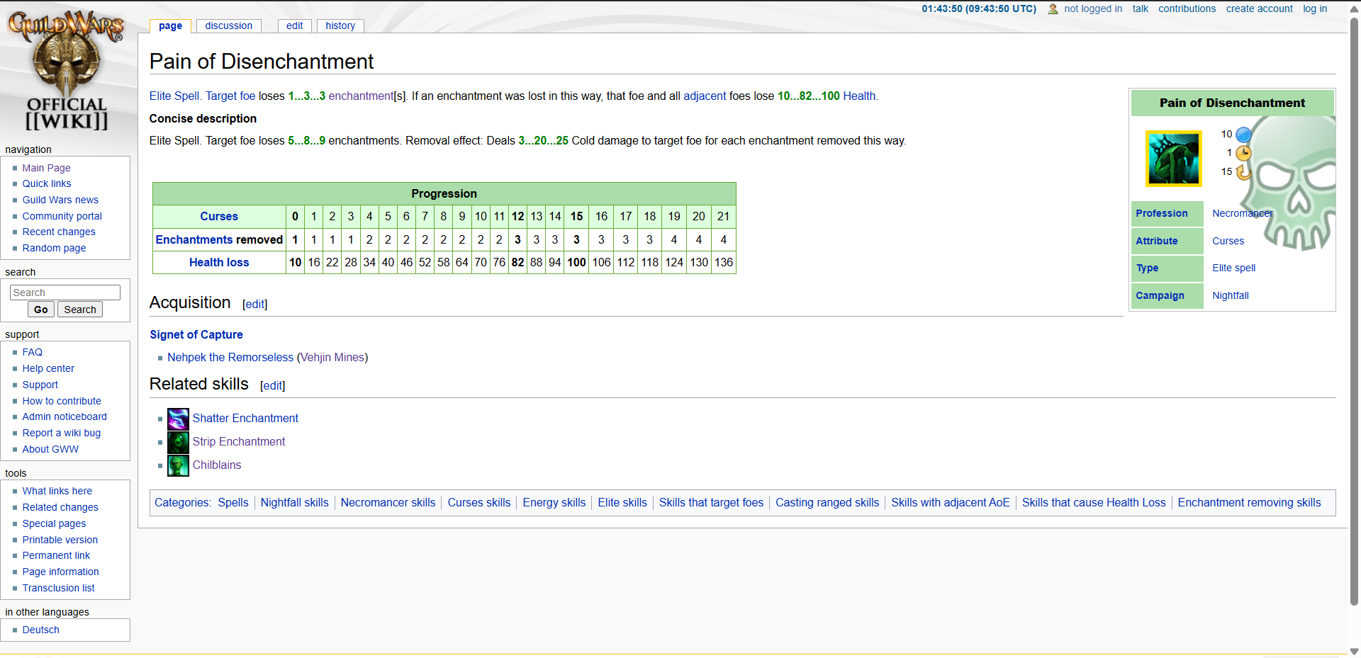Viewport: 1361px width, 658px height.
Task: Open Skills with adjacent AoE category
Action: click(x=950, y=502)
